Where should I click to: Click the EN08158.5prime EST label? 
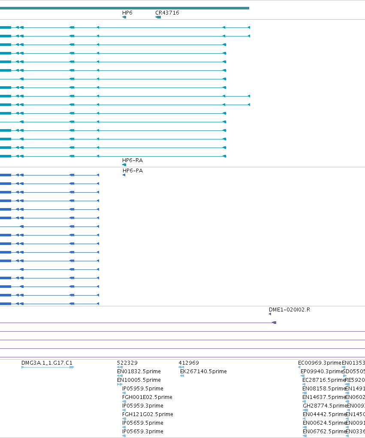pos(324,389)
